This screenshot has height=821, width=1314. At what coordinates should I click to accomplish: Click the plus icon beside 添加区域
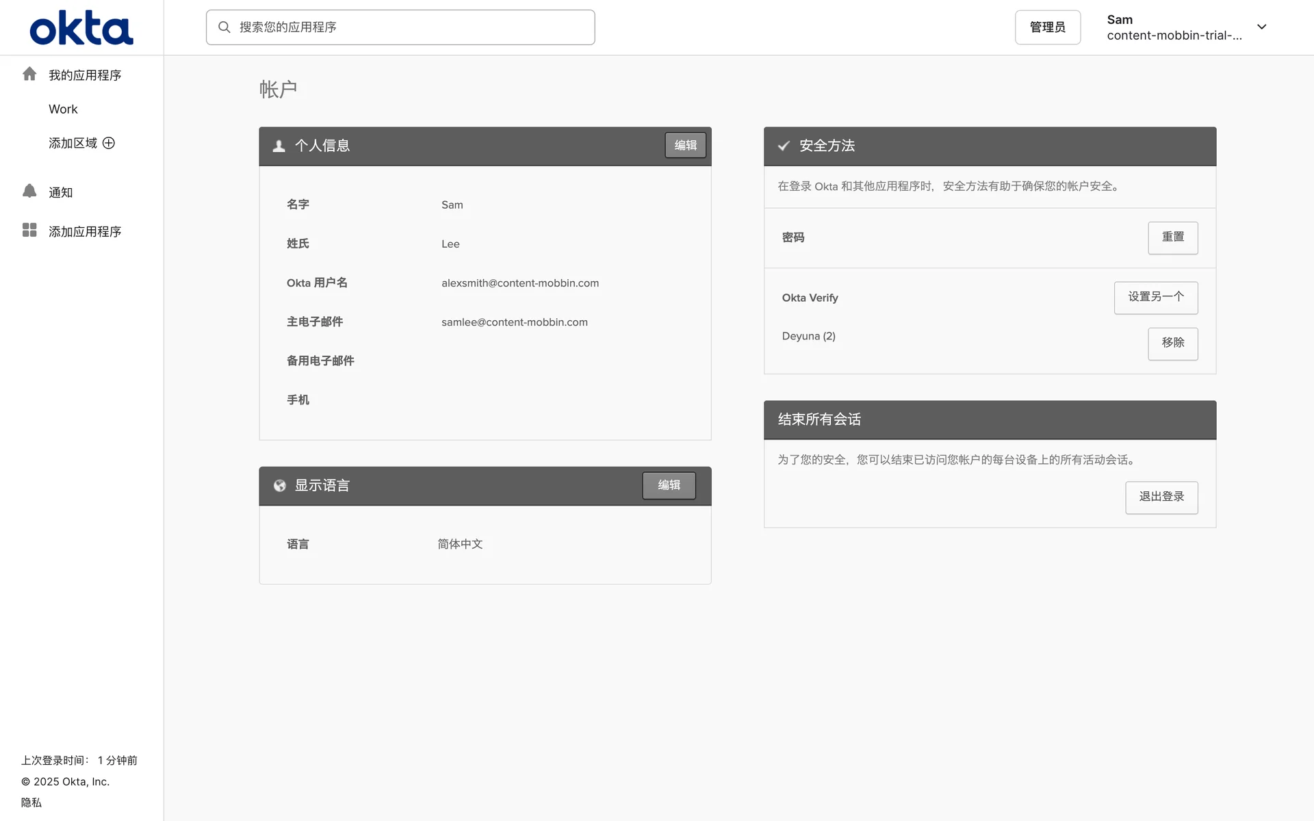pyautogui.click(x=109, y=143)
